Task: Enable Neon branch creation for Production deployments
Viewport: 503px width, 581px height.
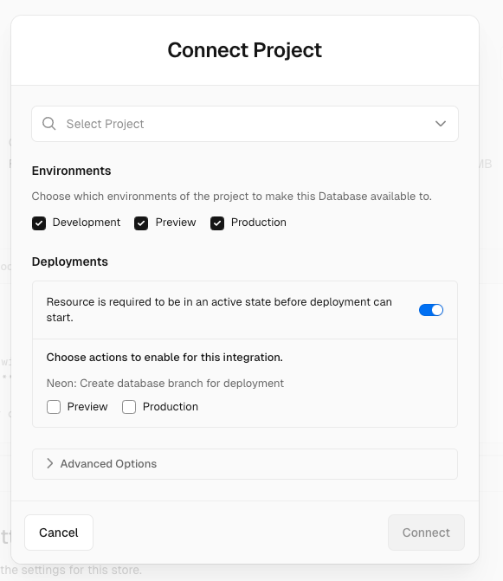Action: (x=129, y=407)
